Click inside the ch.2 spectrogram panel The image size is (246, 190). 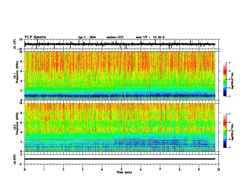pos(120,127)
